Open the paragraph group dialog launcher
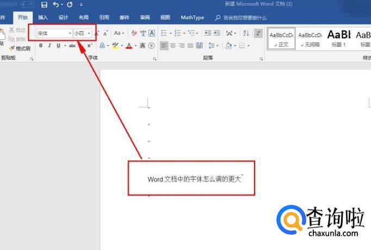 click(261, 59)
